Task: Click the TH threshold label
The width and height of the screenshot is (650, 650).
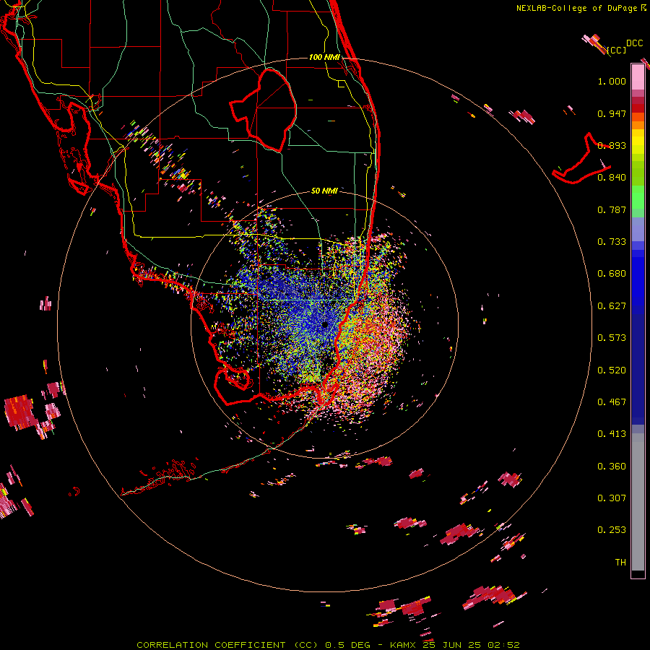Action: (620, 562)
